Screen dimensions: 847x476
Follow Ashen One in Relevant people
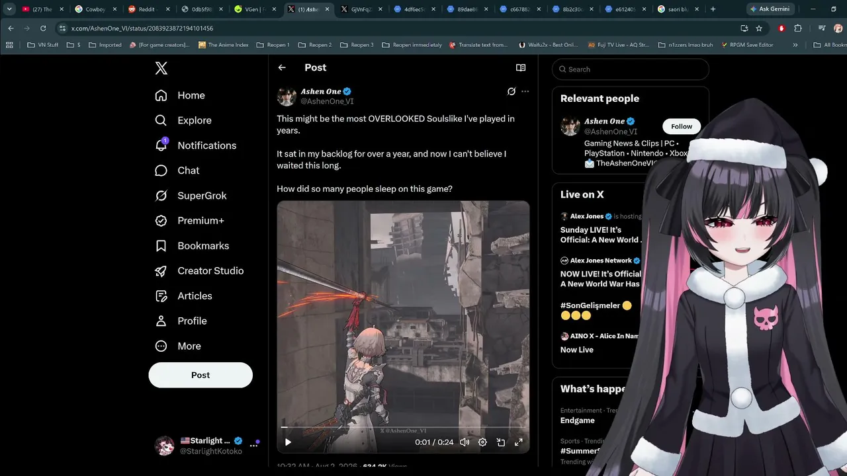tap(682, 126)
